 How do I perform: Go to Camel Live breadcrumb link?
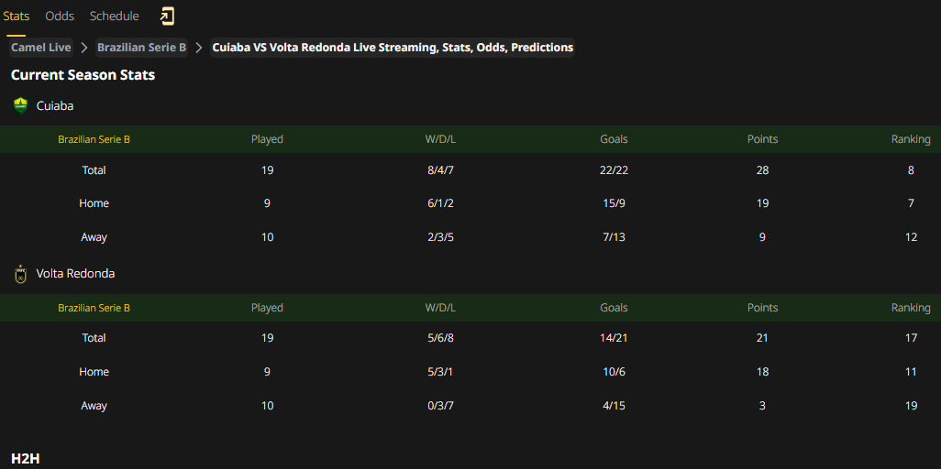pos(40,48)
